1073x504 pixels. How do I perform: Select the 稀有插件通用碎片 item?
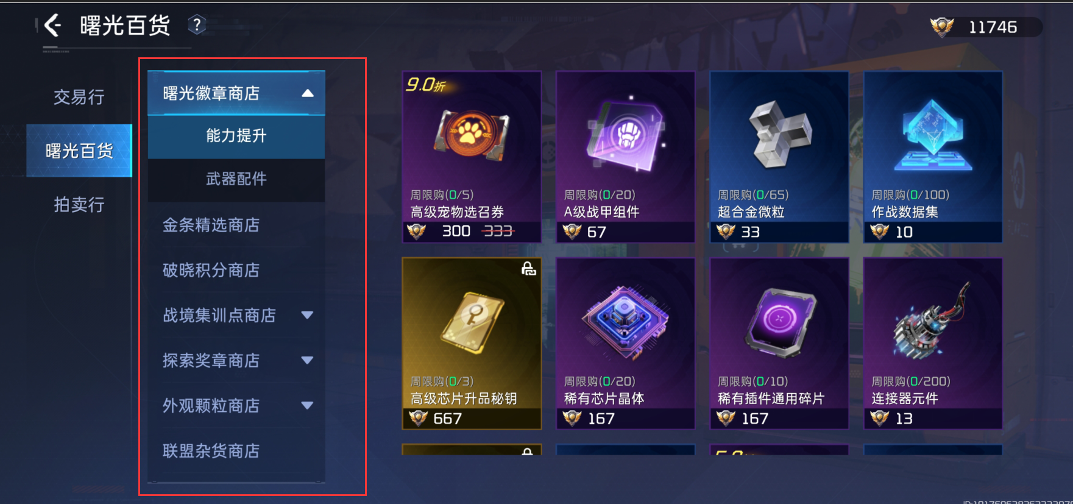point(779,344)
